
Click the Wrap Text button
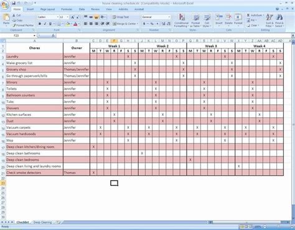[121, 17]
